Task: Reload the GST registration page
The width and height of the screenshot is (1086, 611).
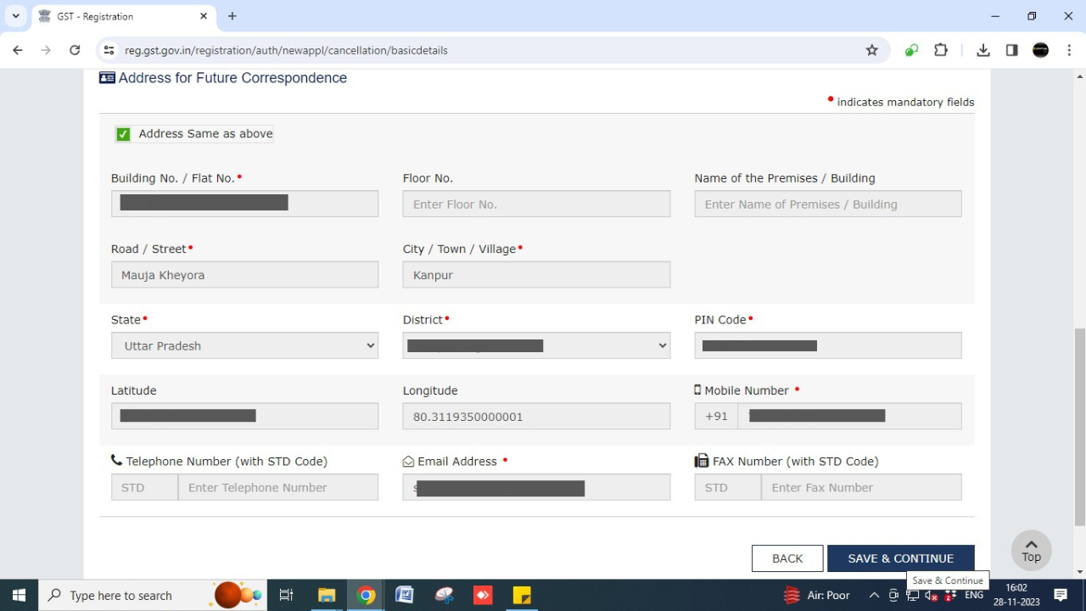Action: pyautogui.click(x=75, y=50)
